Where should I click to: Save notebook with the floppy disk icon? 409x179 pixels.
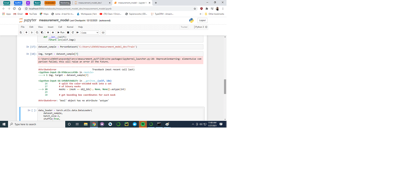[x=21, y=32]
